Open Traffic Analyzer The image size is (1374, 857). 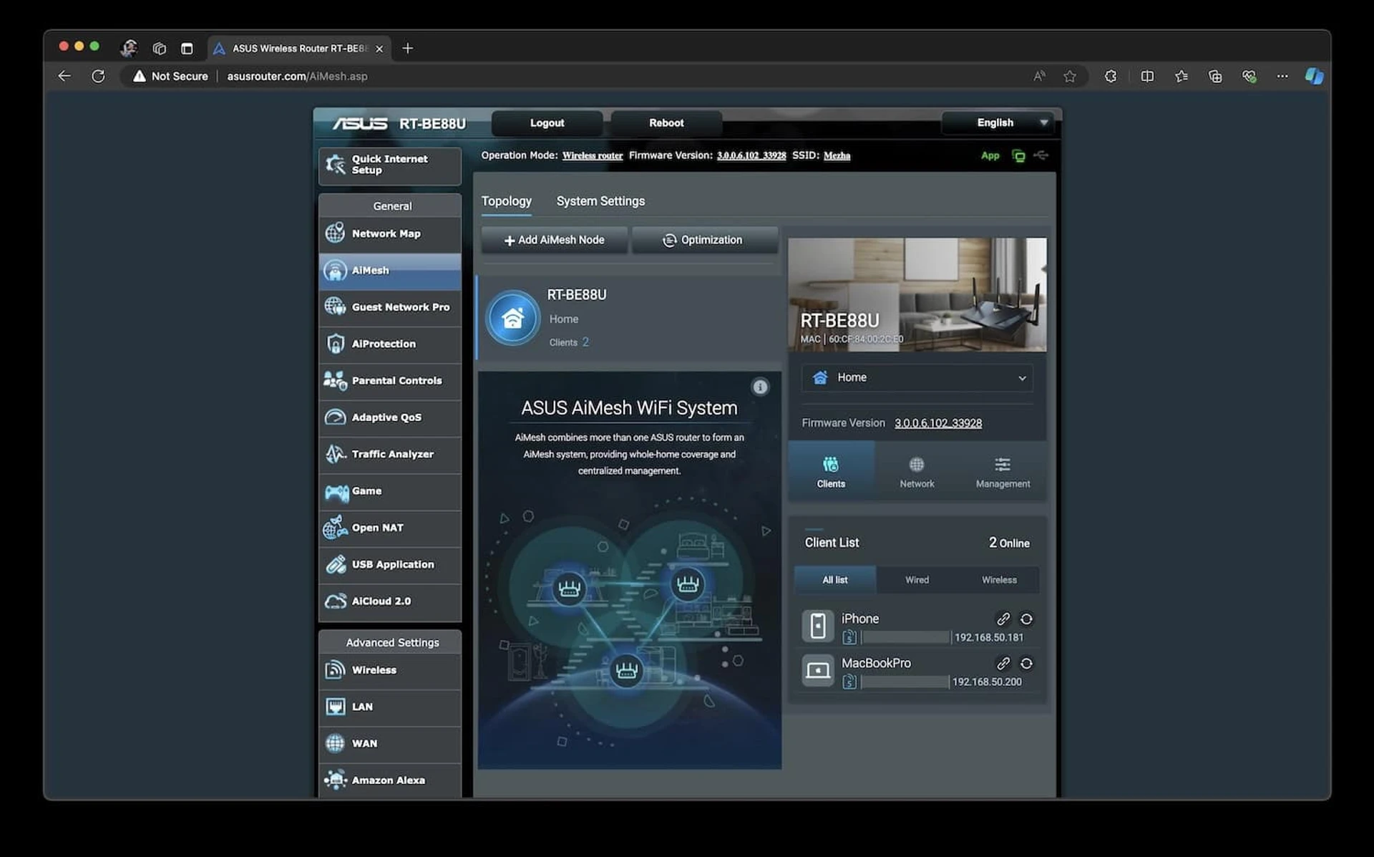coord(390,455)
